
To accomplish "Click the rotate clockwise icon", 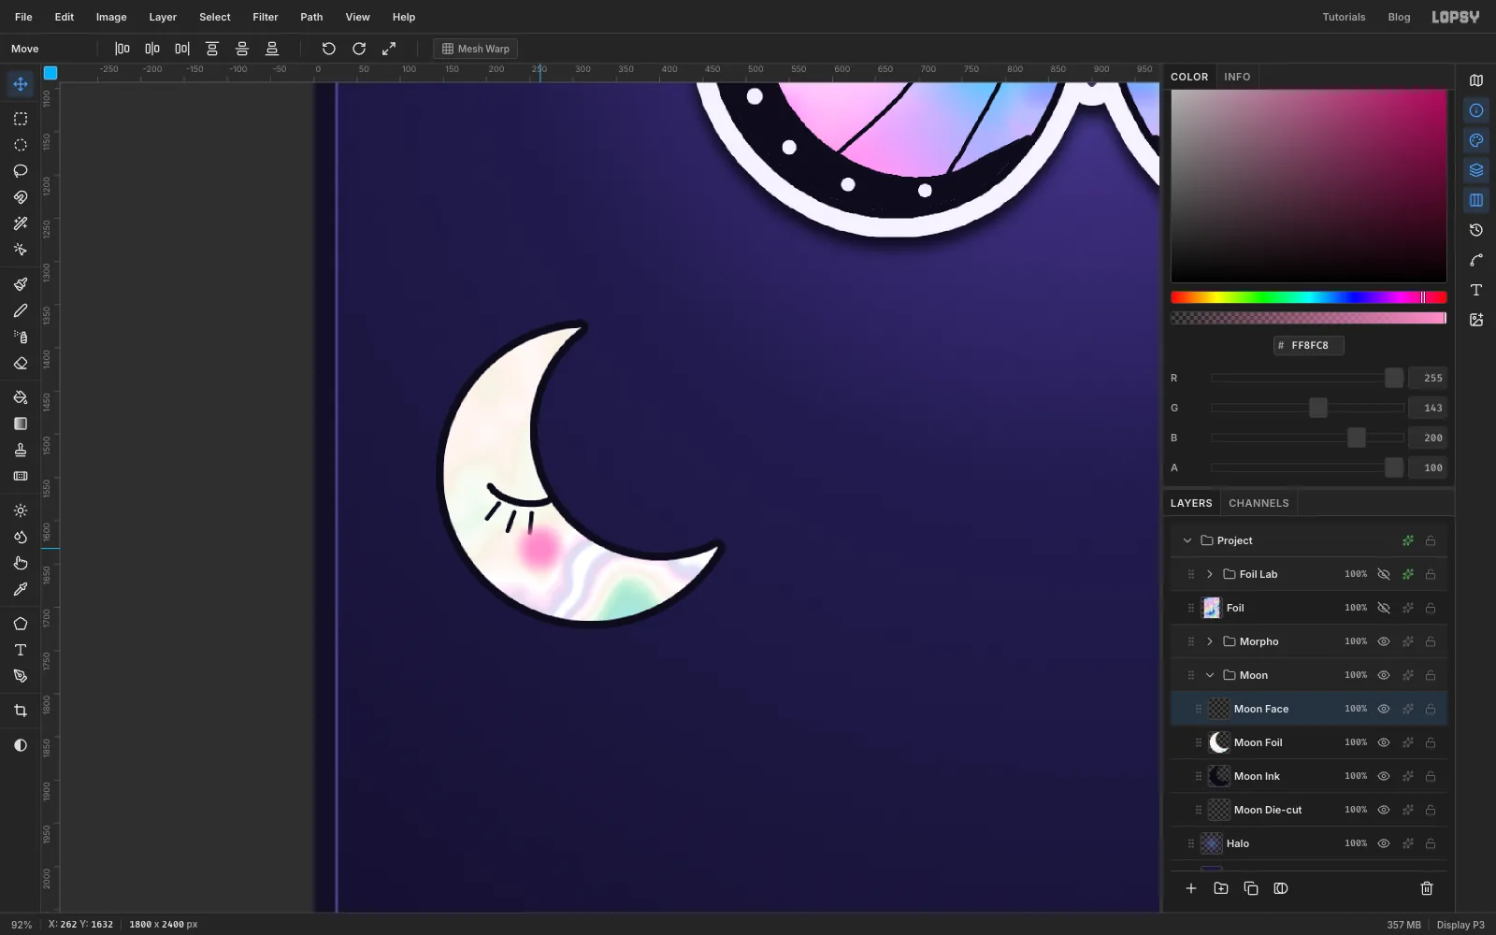I will pyautogui.click(x=359, y=49).
